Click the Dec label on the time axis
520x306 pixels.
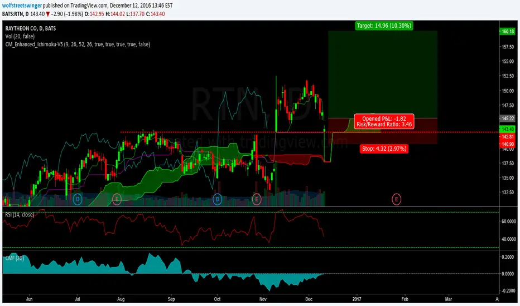309,299
